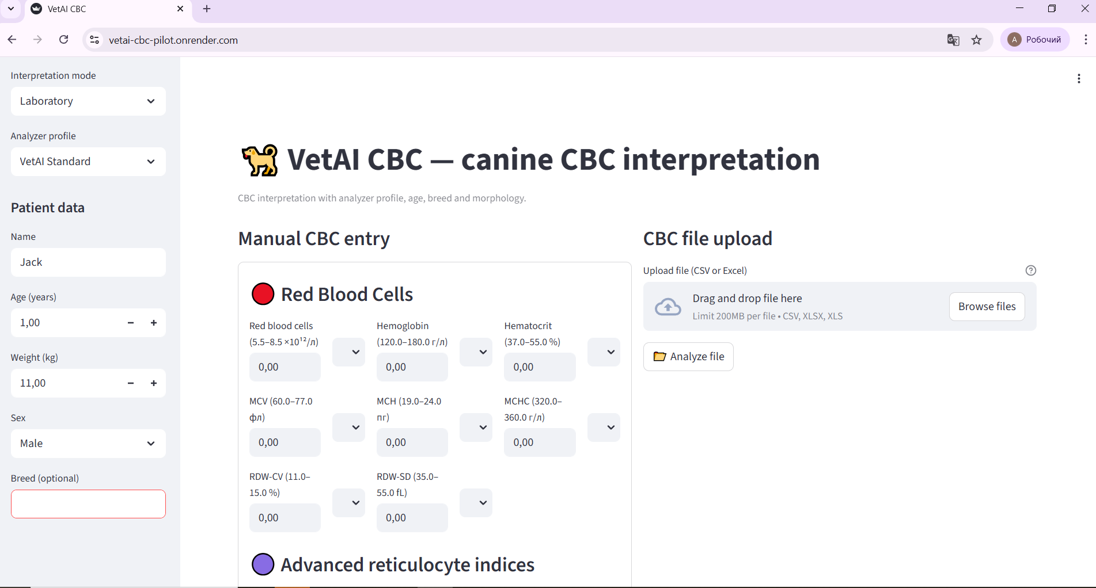The height and width of the screenshot is (588, 1096).
Task: Open the Sex dropdown
Action: click(88, 443)
